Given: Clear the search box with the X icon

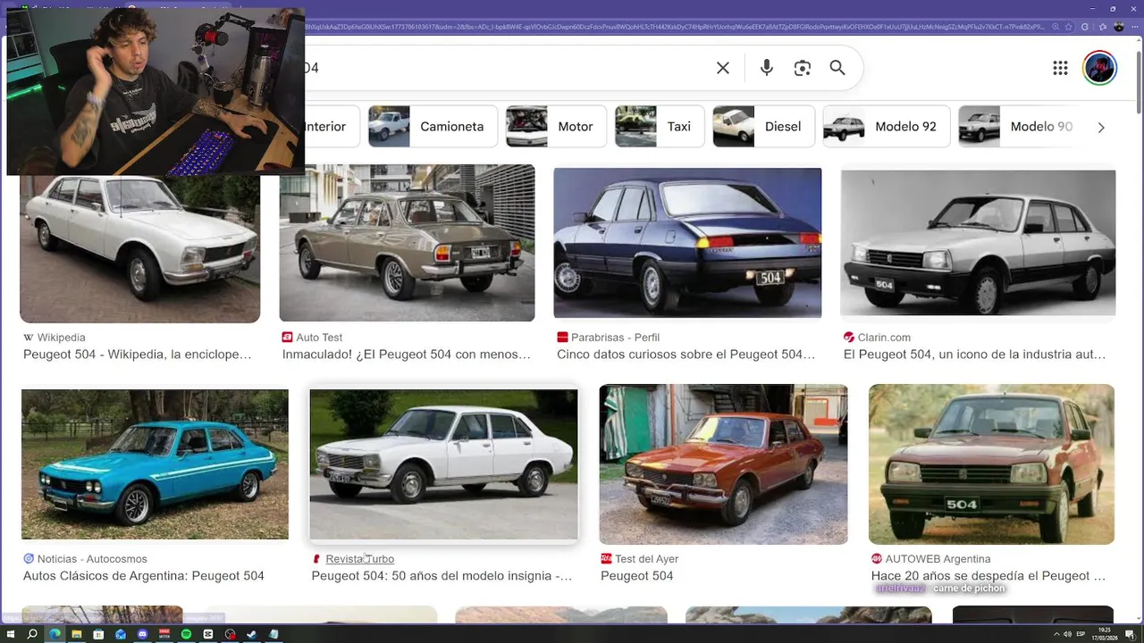Looking at the screenshot, I should click(723, 68).
